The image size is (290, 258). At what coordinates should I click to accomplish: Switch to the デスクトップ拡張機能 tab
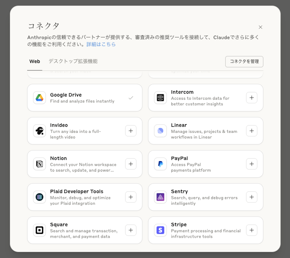[73, 61]
